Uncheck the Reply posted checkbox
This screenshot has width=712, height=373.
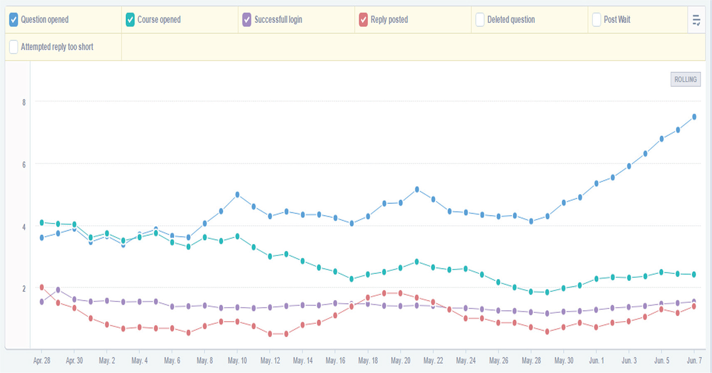tap(363, 20)
